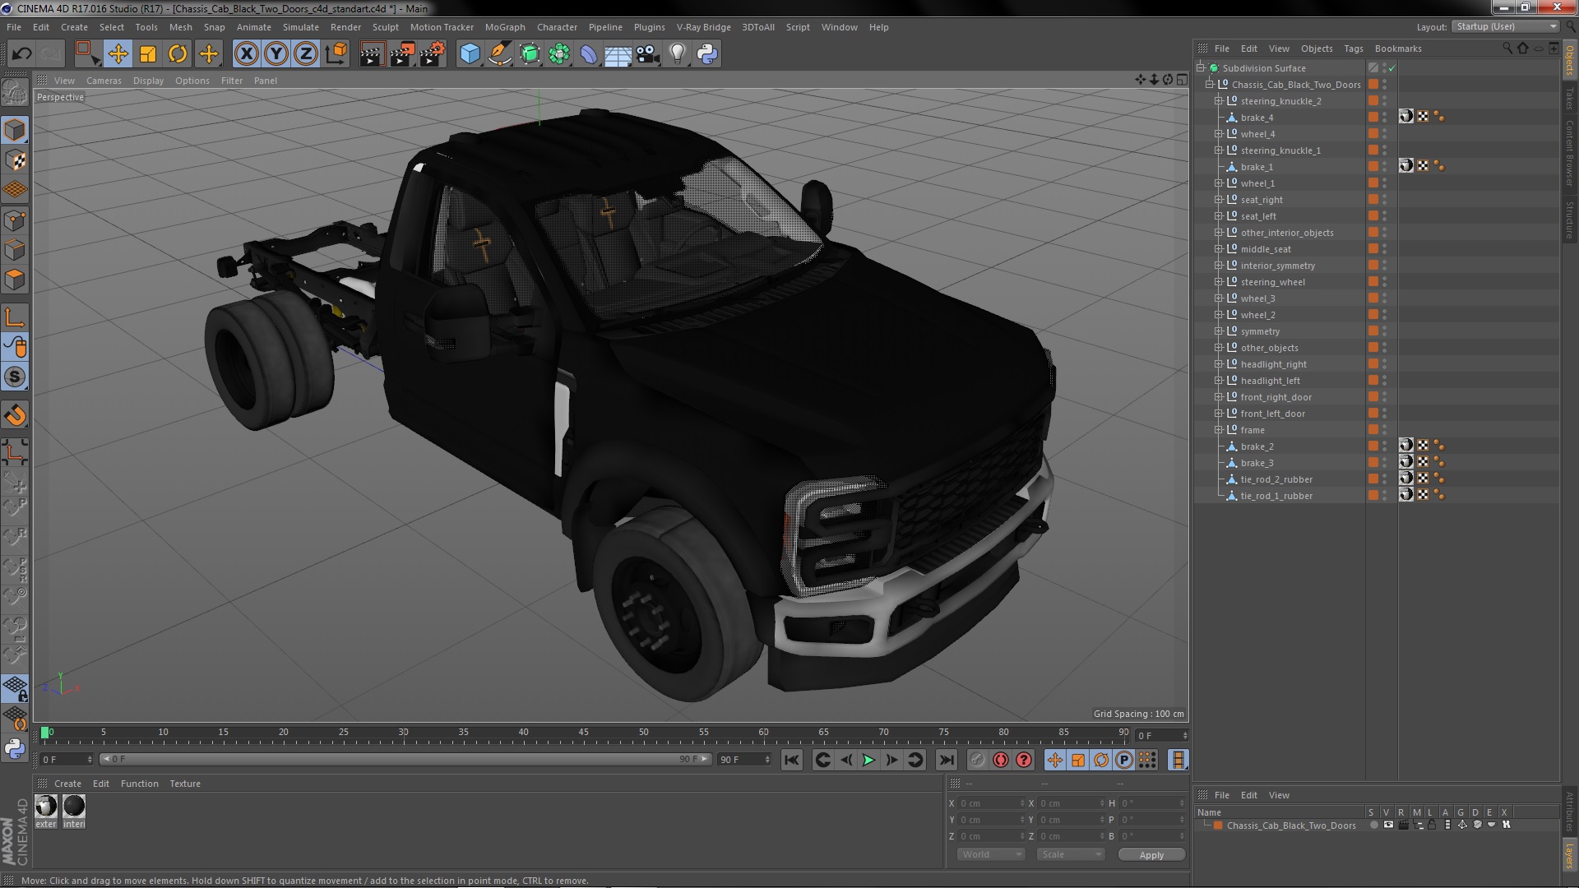Screen dimensions: 1579x888
Task: Click orange layer color of brake_4
Action: (1373, 118)
